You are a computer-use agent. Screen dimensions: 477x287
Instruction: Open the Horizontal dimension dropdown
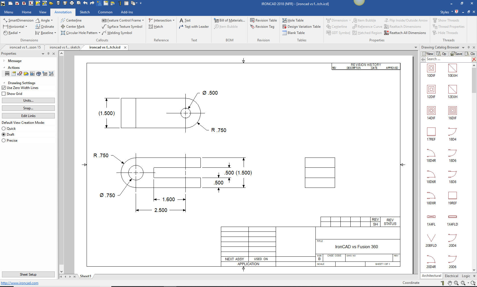[26, 27]
